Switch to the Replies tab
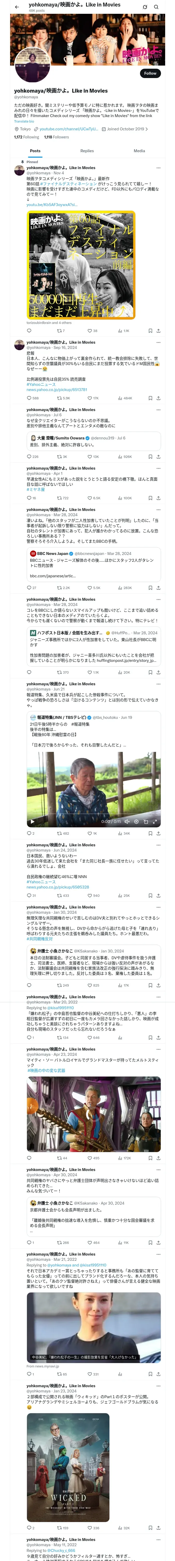The height and width of the screenshot is (1561, 175). (x=87, y=151)
